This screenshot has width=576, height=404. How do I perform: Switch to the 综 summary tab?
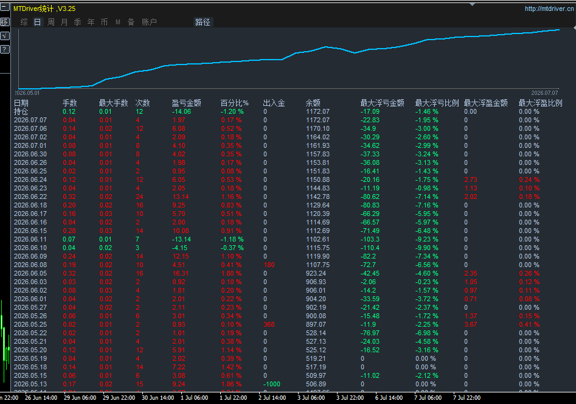(24, 22)
